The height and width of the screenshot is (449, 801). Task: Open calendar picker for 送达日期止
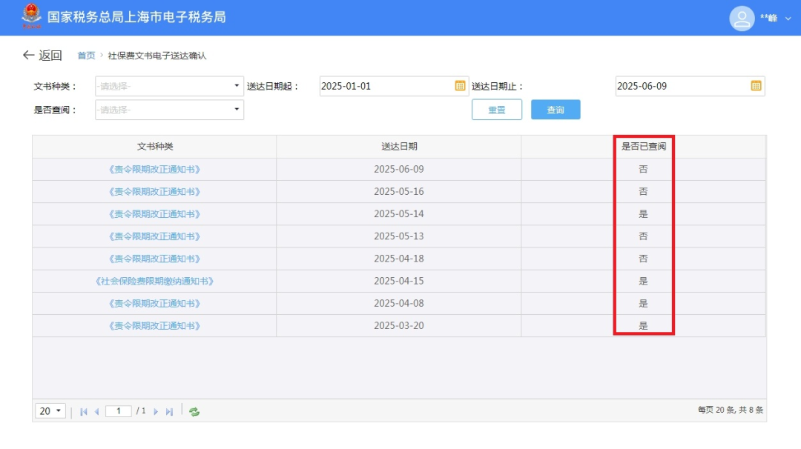(756, 86)
